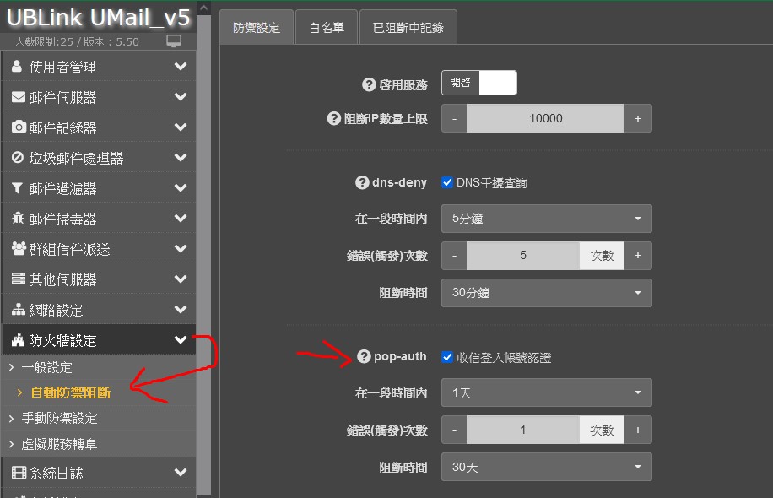Switch to the 已阻斷中記錄 tab
The image size is (773, 498).
(408, 28)
